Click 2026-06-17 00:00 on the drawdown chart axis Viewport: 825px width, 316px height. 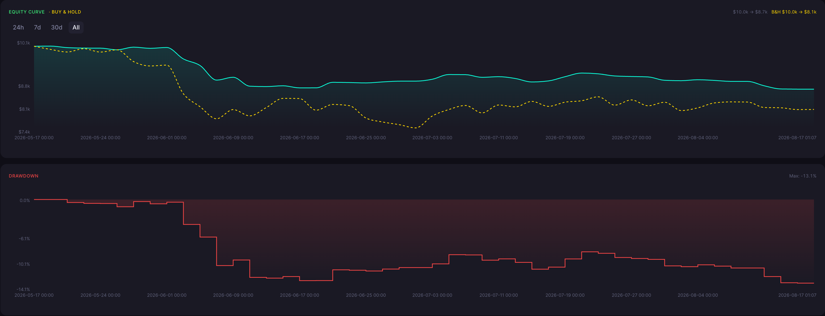pyautogui.click(x=299, y=295)
